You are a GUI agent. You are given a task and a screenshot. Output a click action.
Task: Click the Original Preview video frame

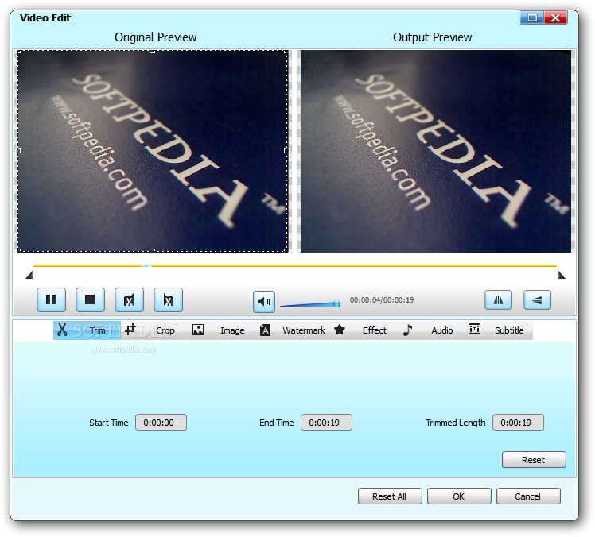tap(153, 151)
